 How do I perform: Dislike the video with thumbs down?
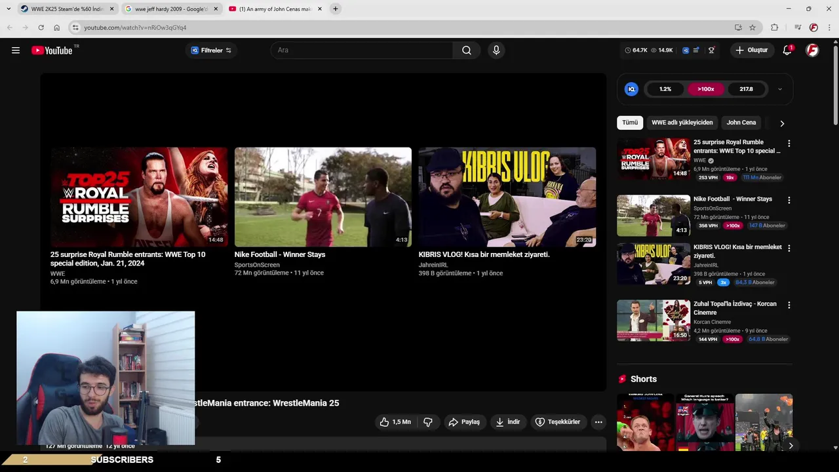428,422
